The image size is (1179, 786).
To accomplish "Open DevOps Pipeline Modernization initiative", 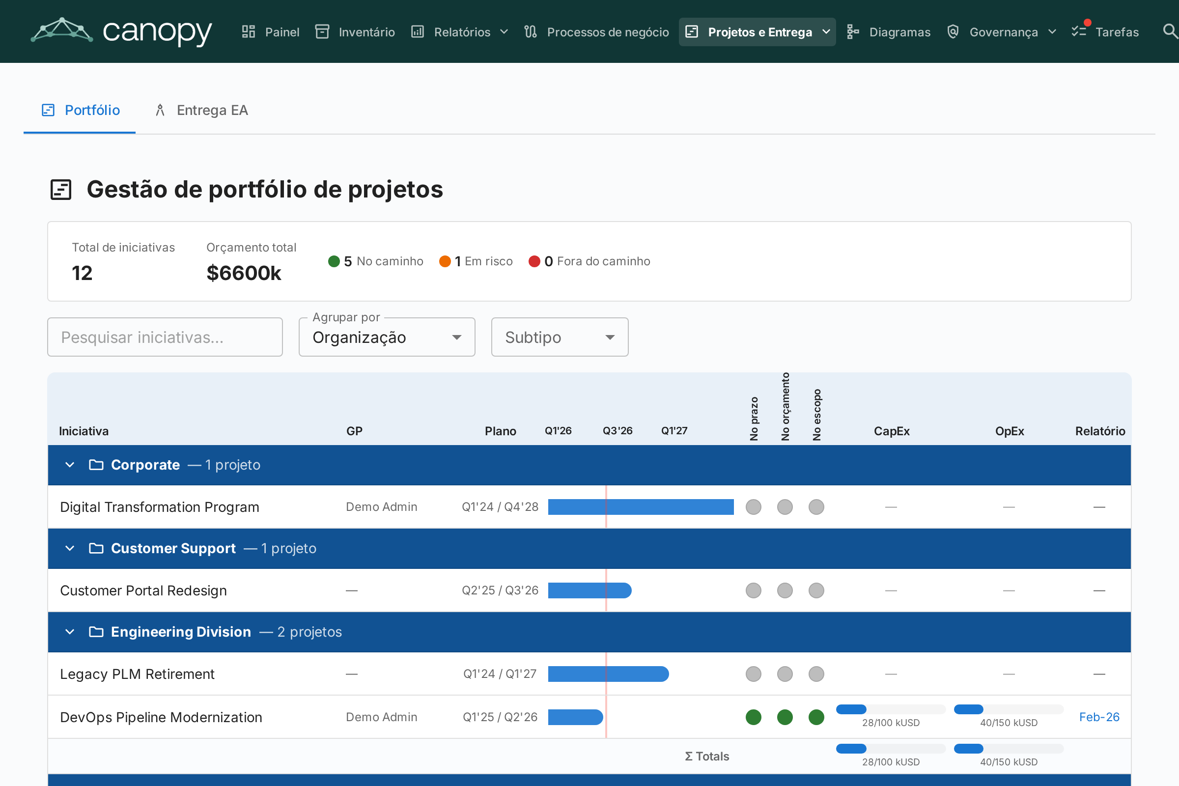I will pyautogui.click(x=161, y=717).
